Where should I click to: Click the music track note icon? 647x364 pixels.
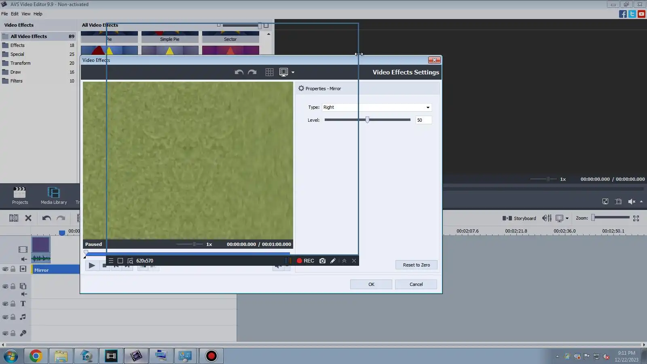(x=23, y=317)
